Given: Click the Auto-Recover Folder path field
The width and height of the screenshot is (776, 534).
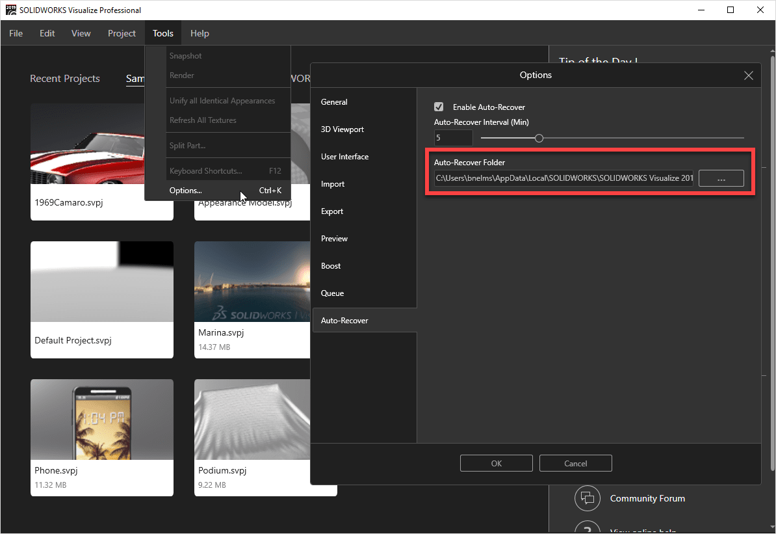Looking at the screenshot, I should coord(563,178).
